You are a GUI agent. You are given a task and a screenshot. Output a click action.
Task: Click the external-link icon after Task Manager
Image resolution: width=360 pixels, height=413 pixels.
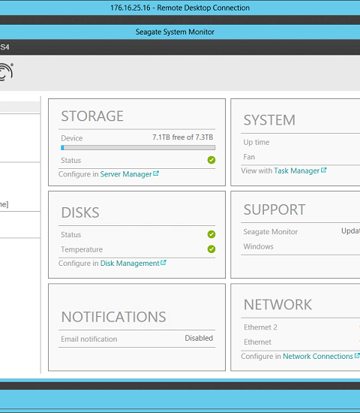click(x=324, y=170)
